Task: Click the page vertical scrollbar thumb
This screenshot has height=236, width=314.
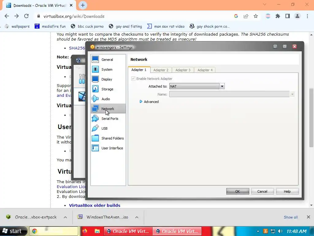Action: click(311, 117)
